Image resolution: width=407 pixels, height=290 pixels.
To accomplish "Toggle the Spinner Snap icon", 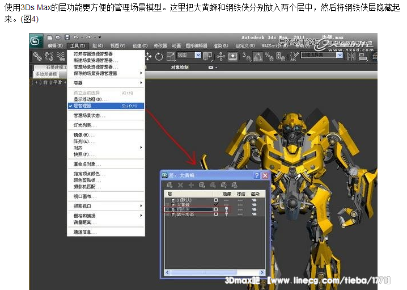I will click(281, 56).
